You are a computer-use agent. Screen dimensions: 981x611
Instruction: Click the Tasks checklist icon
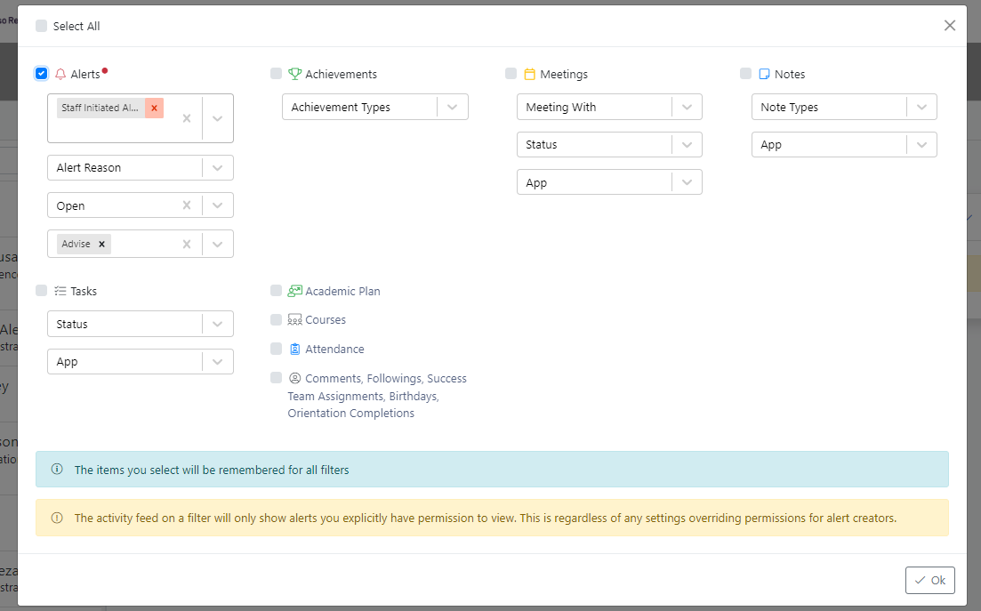coord(60,291)
